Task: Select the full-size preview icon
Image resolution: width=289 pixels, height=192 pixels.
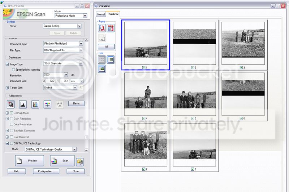Action: (102, 69)
